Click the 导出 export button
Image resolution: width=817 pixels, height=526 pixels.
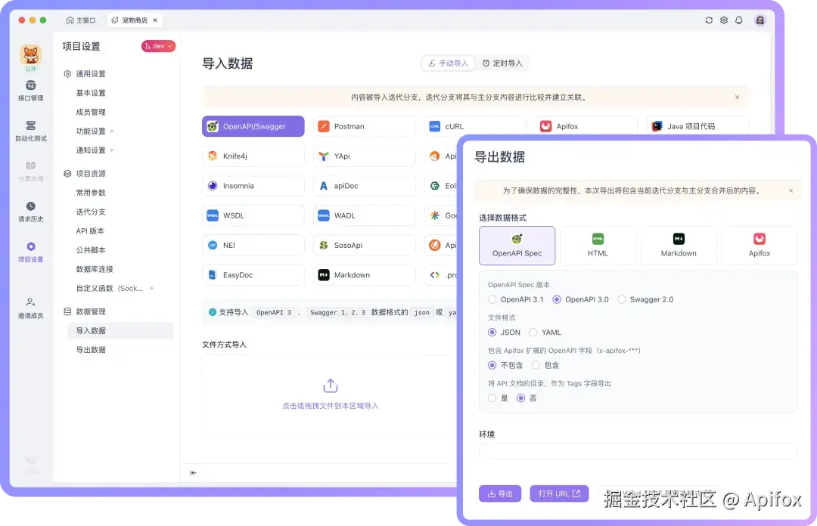(500, 493)
